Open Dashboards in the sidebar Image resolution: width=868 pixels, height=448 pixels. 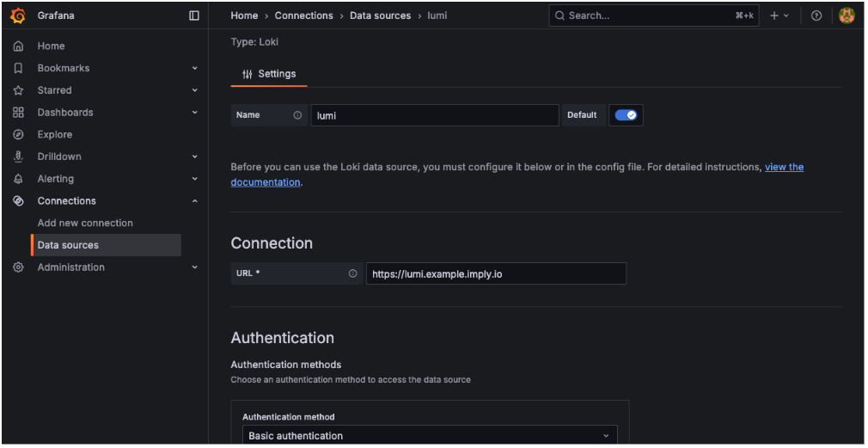(x=65, y=113)
